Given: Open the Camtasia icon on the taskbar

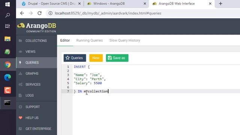Looking at the screenshot, I should pyautogui.click(x=7, y=90).
